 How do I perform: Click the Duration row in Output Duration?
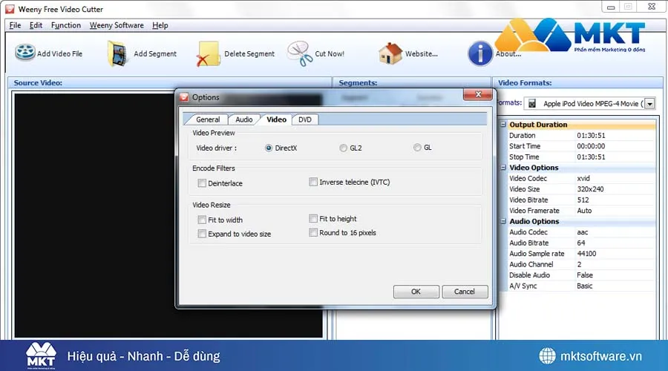pyautogui.click(x=581, y=136)
